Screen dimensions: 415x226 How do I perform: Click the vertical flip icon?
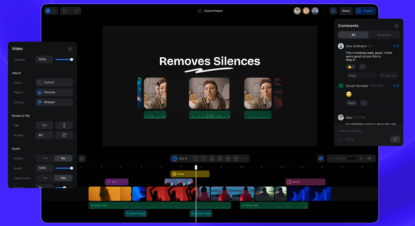tap(64, 126)
